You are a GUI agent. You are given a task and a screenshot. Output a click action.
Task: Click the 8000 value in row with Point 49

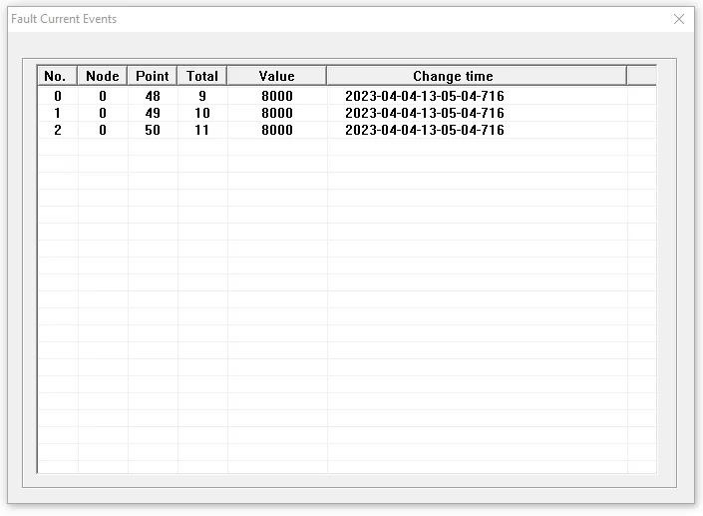[x=277, y=113]
